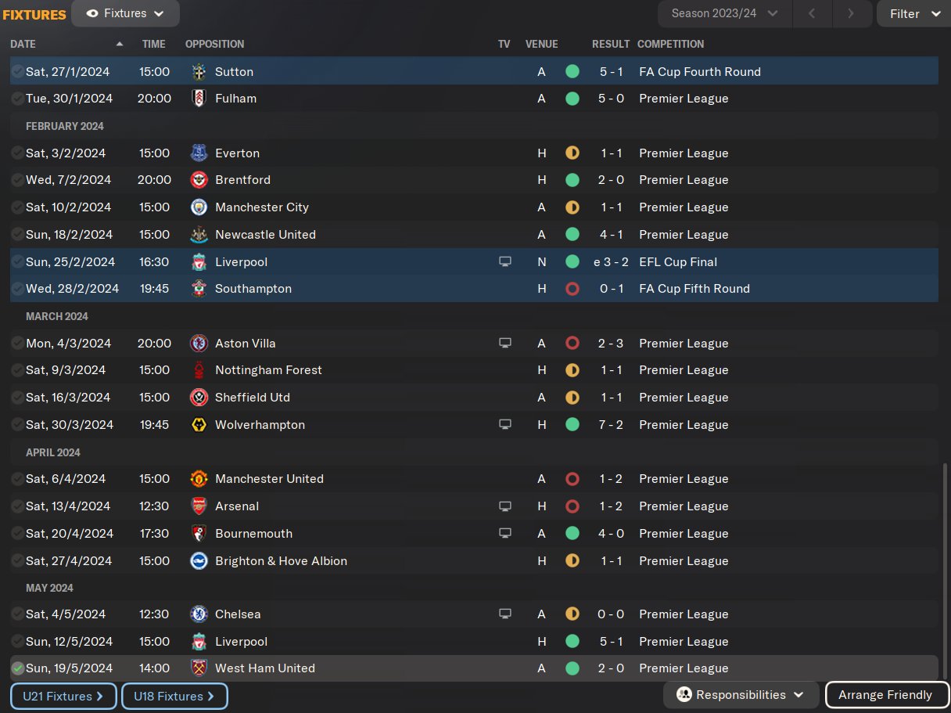Click the West Ham United badge icon
This screenshot has width=951, height=713.
coord(199,668)
